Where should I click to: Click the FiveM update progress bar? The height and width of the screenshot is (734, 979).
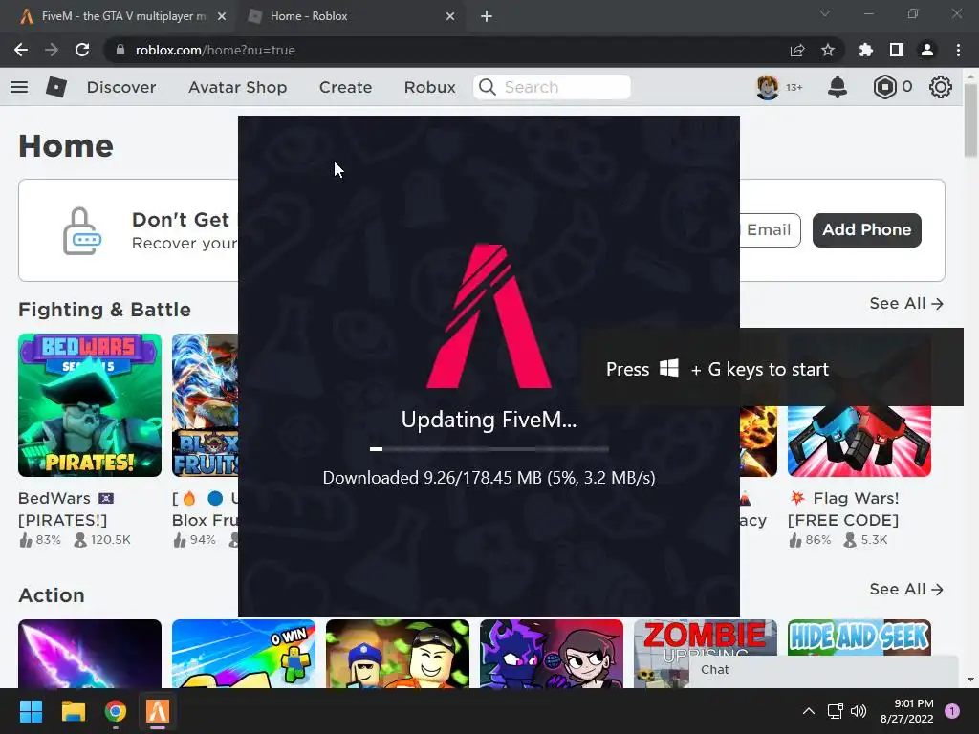489,449
